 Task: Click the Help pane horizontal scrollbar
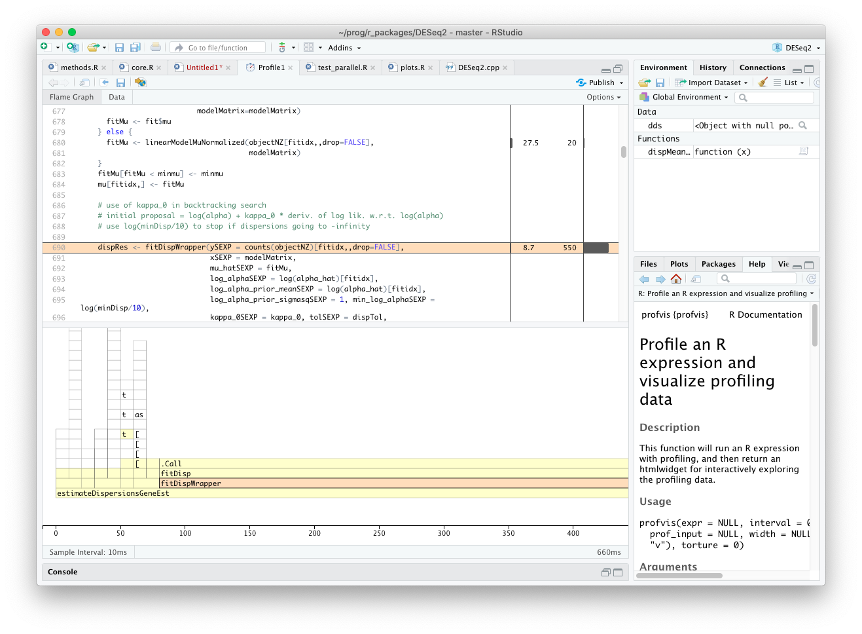pos(679,576)
